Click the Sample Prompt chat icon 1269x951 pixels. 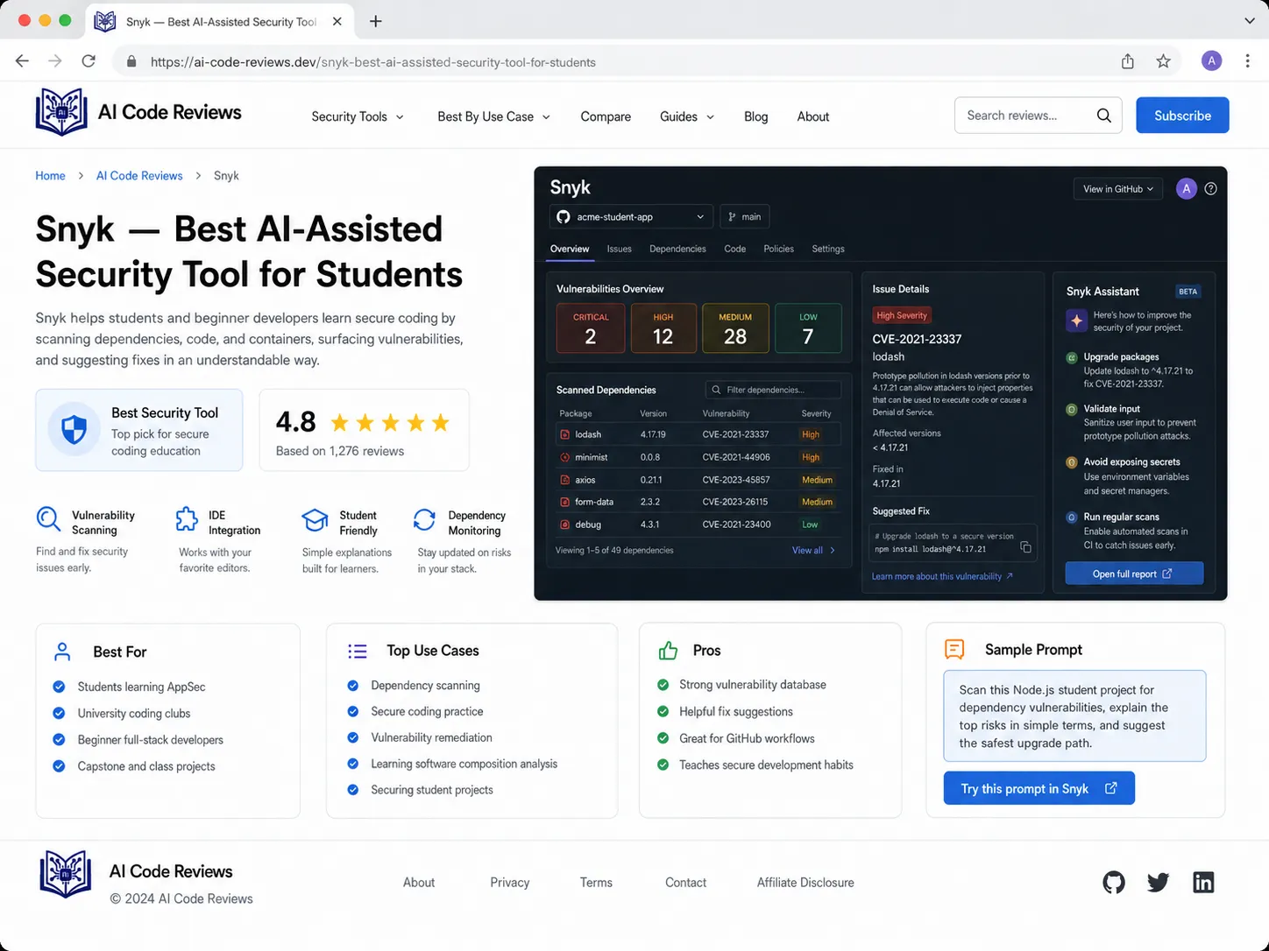tap(954, 649)
